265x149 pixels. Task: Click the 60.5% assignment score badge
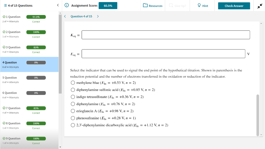(x=108, y=5)
